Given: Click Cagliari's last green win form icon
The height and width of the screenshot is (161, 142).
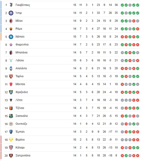Looking at the screenshot, I should point(138,148).
